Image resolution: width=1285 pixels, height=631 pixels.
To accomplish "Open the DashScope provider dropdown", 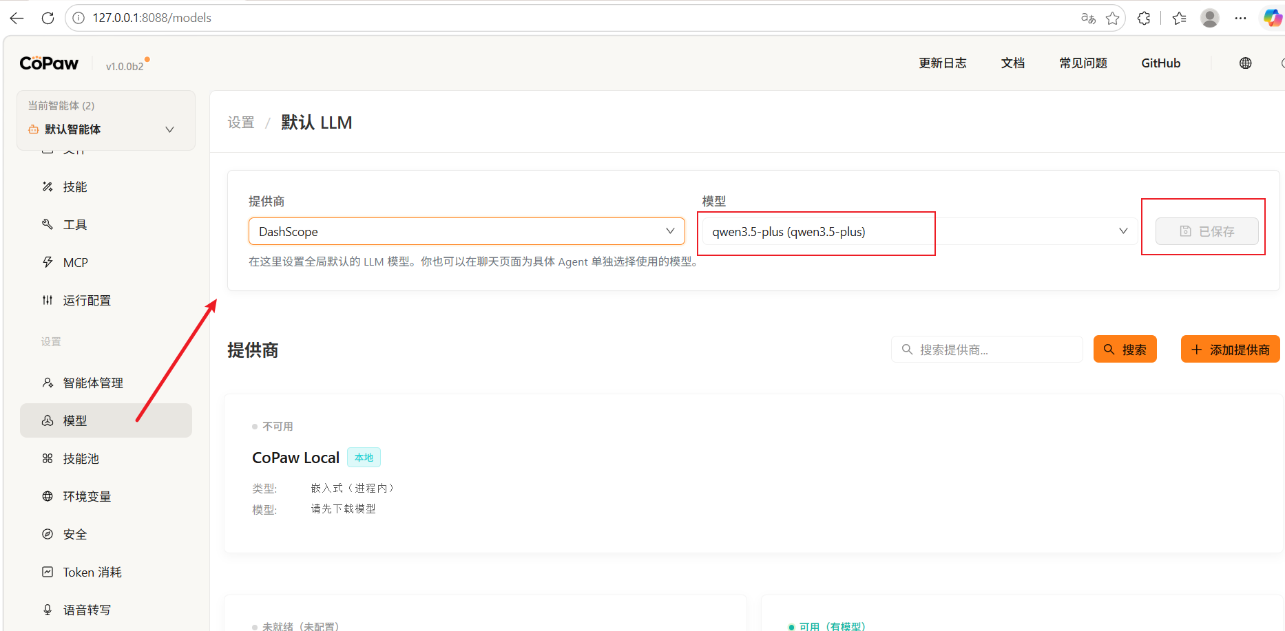I will click(466, 231).
